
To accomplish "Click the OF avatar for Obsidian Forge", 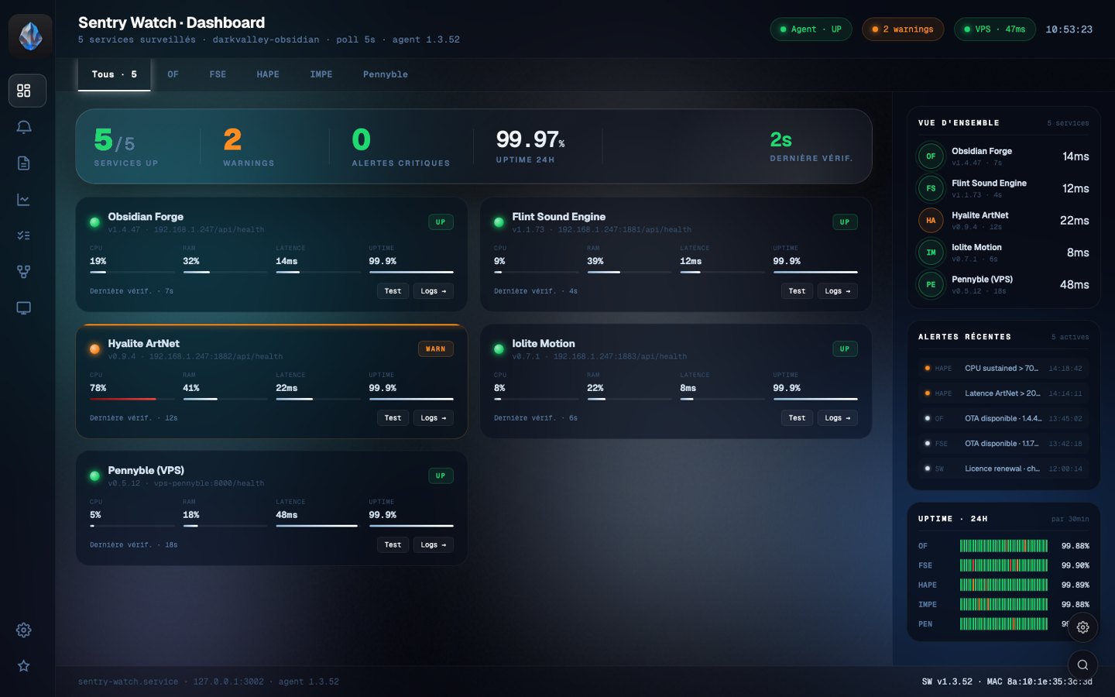I will click(931, 156).
